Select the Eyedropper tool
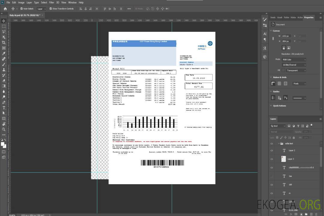Screen dimensions: 324x216 [x=4, y=53]
